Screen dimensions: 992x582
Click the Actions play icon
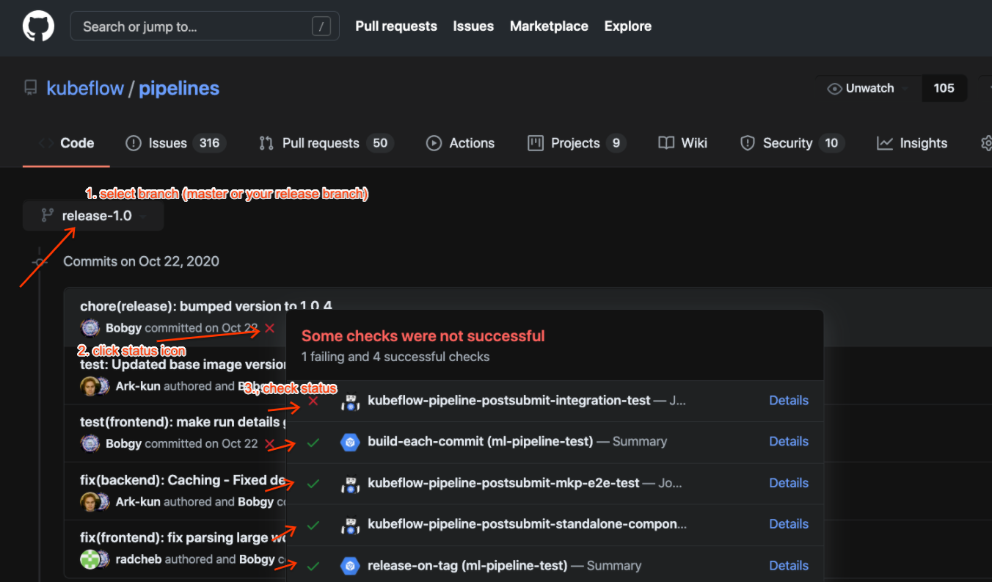point(434,143)
